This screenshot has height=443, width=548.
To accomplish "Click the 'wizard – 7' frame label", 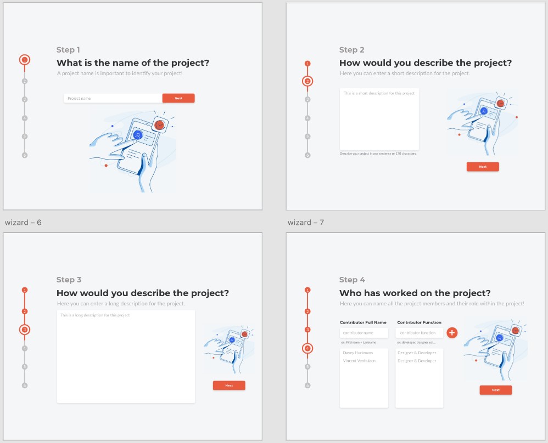I will click(x=305, y=222).
